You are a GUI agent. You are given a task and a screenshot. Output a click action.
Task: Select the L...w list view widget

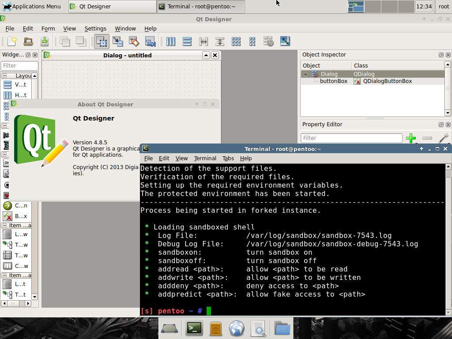(16, 234)
